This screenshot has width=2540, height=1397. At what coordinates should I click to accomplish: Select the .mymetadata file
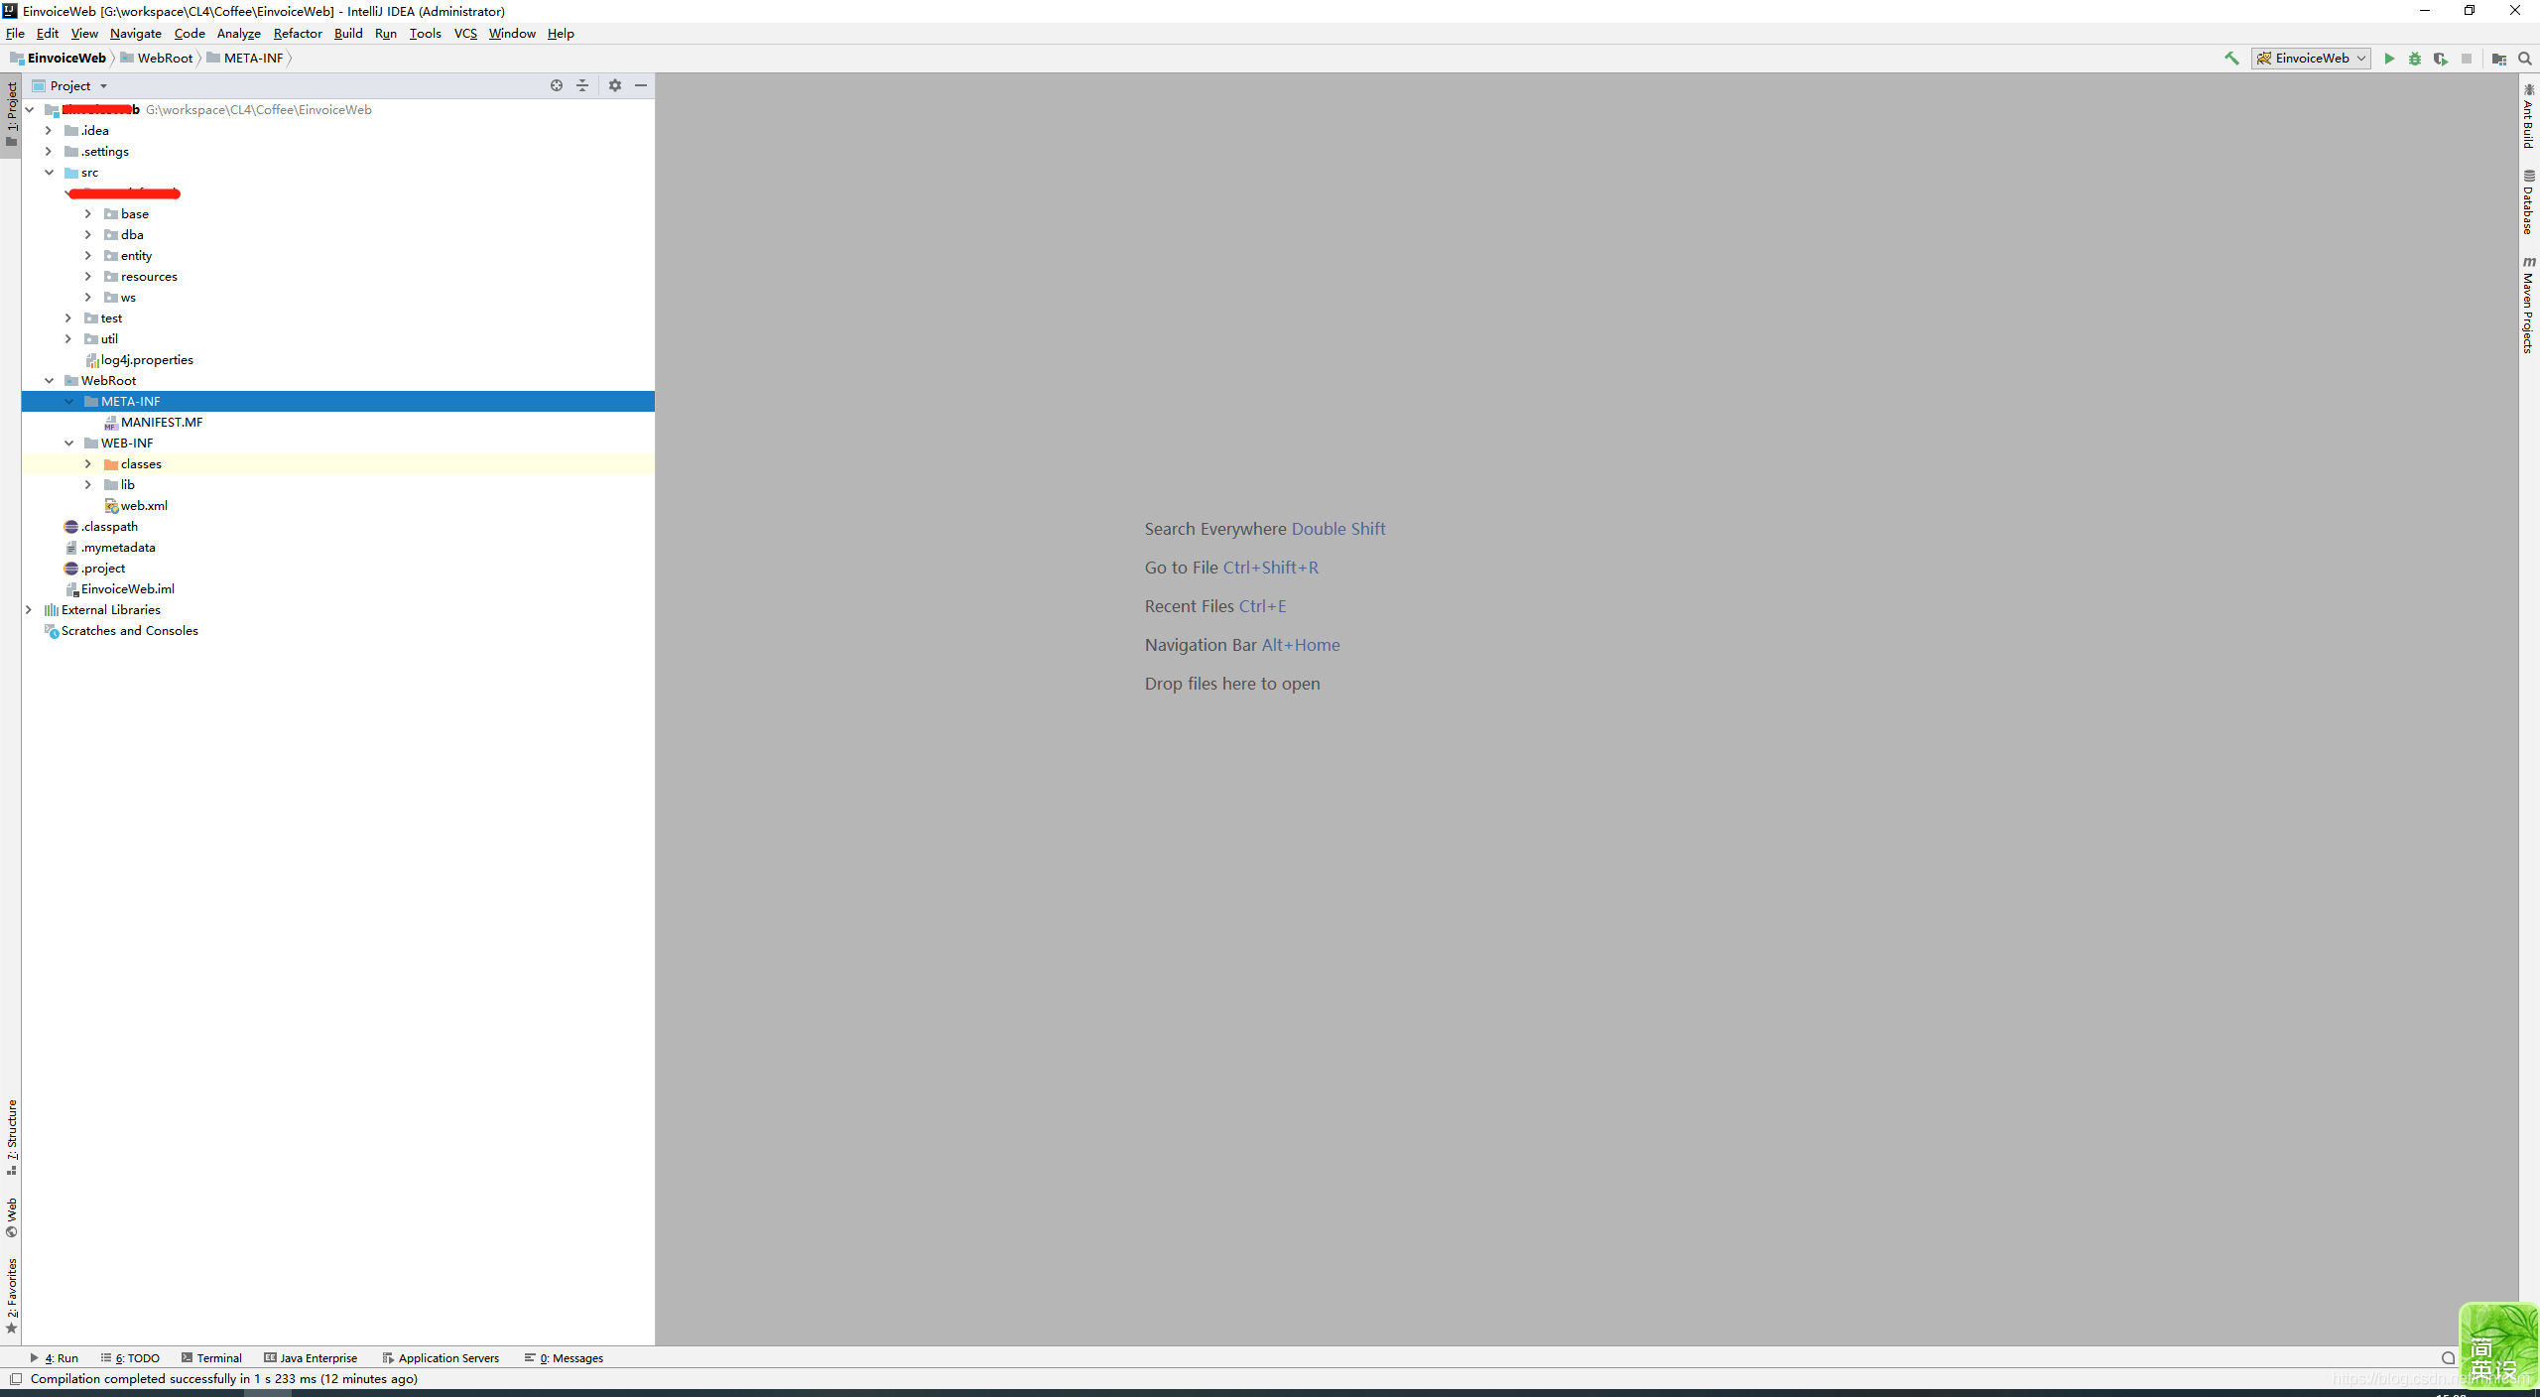338,548
